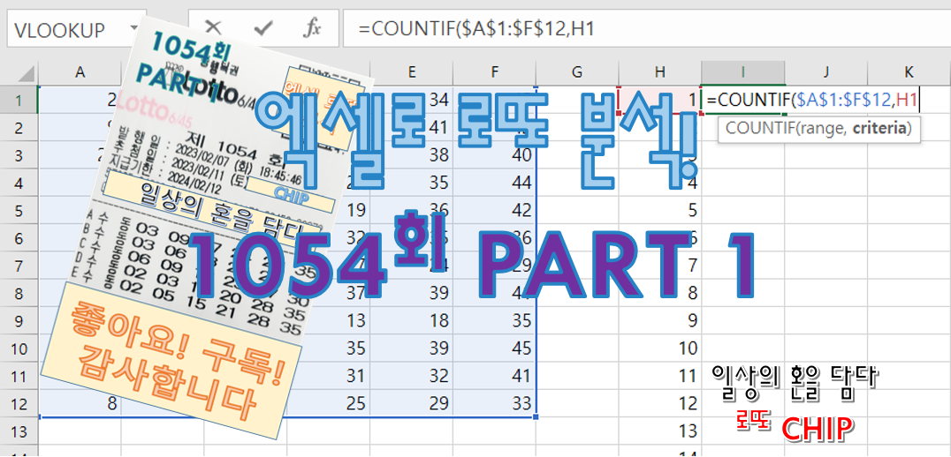Click into the formula bar with the COUNTIF formula
Screen dimensions: 951x457
(x=647, y=28)
